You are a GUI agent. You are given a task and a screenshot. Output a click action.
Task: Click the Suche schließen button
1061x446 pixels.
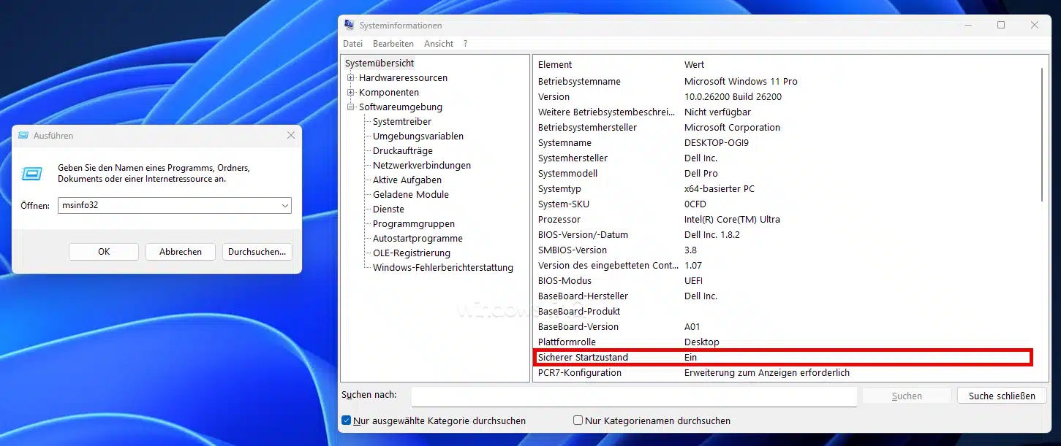[x=1002, y=396]
